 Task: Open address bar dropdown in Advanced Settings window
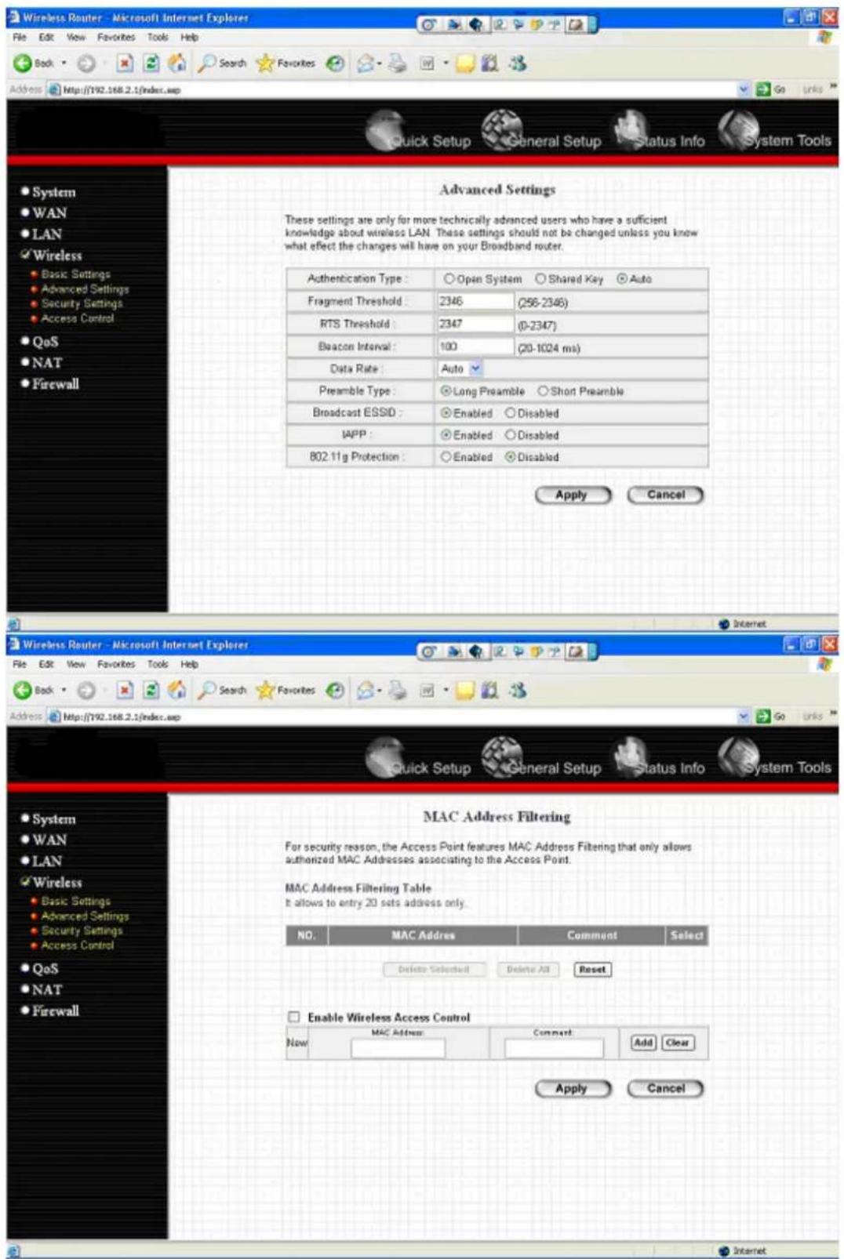[x=744, y=89]
